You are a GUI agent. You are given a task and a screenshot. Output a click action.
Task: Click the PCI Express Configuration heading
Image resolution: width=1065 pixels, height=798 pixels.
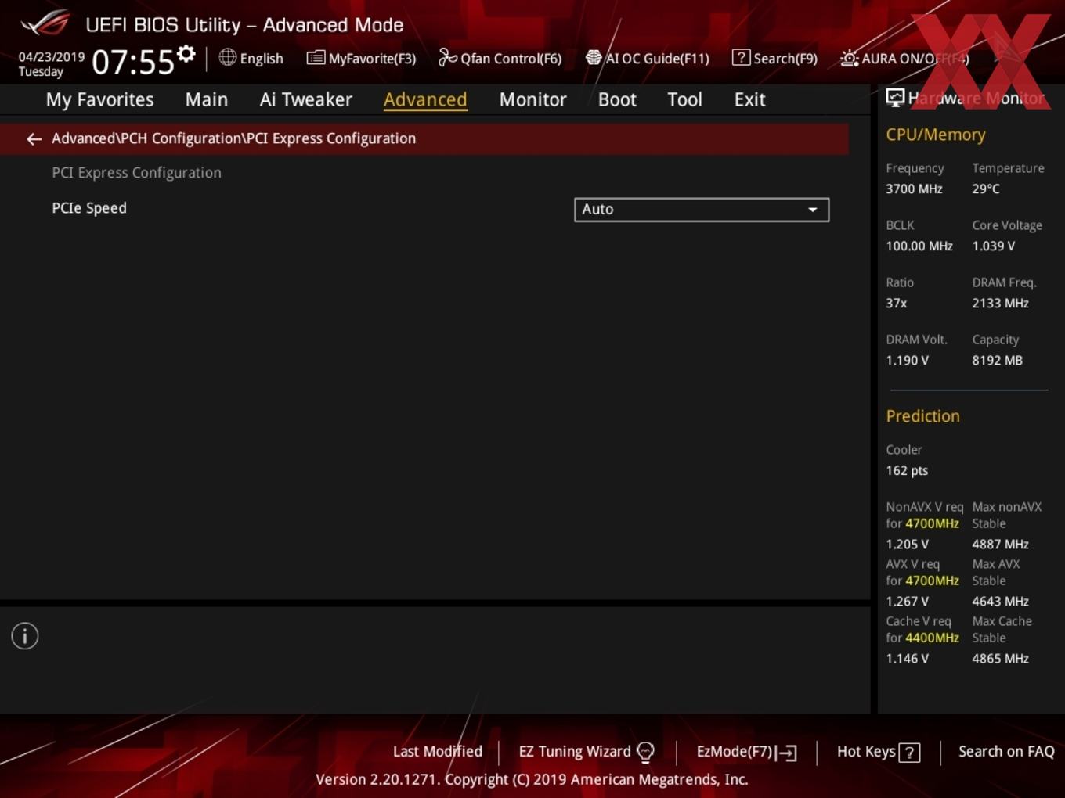point(136,173)
